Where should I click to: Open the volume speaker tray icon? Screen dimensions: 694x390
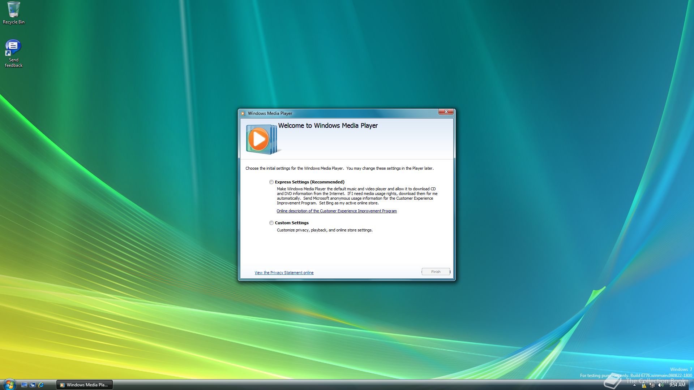pos(661,385)
